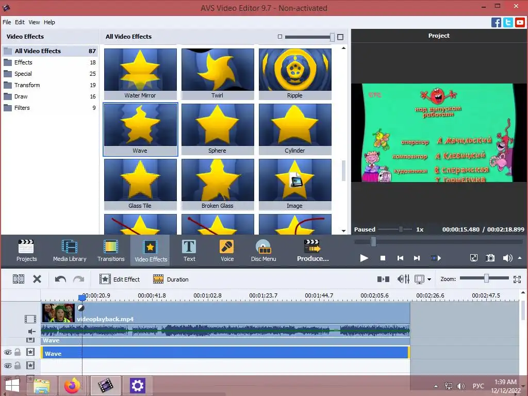Open the Projects section
Screen dimensions: 528x396
point(26,251)
